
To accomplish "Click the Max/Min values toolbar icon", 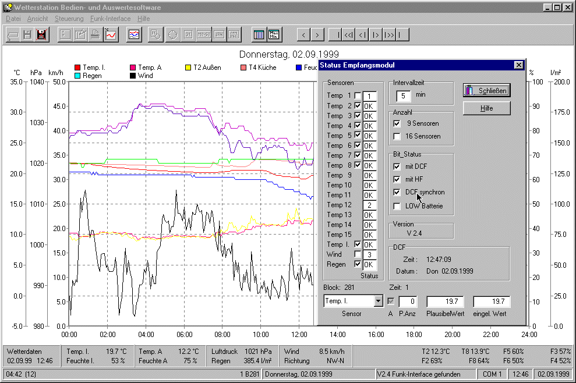I will (274, 34).
